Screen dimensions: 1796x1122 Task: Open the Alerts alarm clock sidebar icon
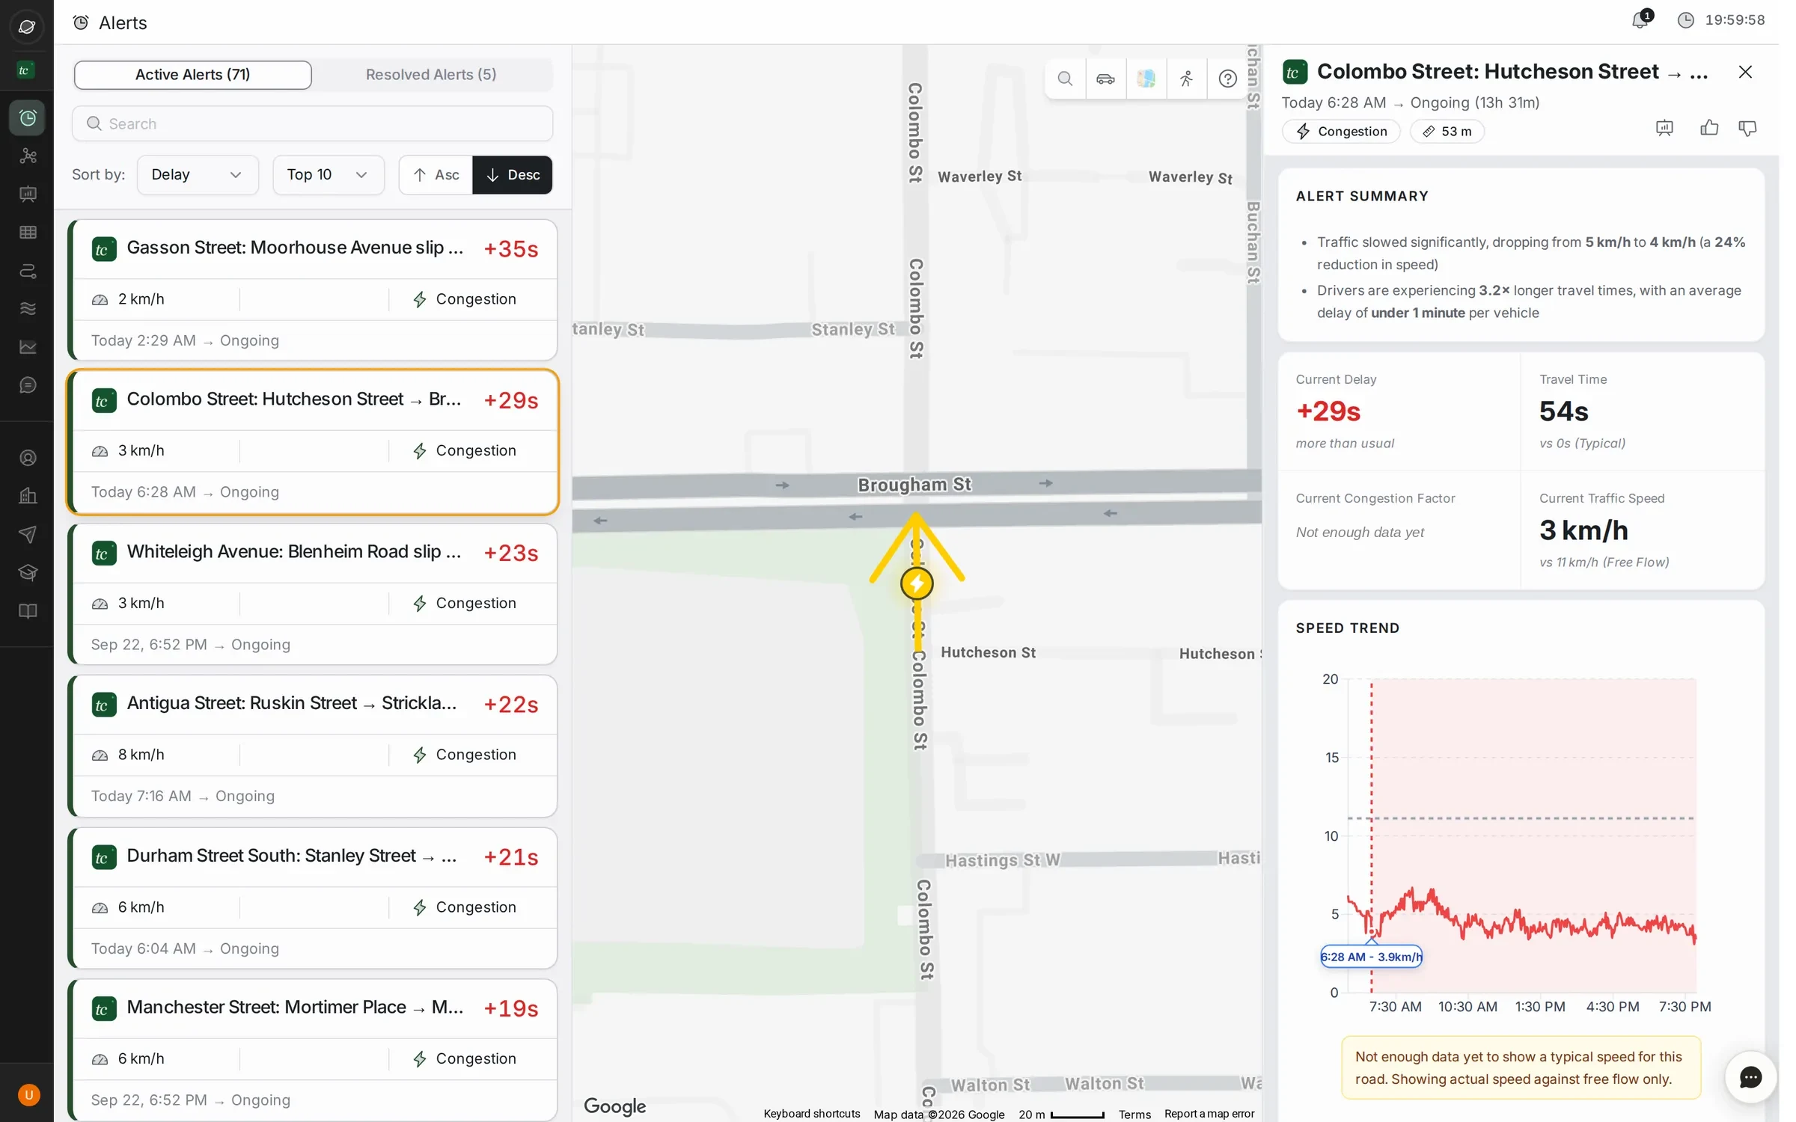pyautogui.click(x=28, y=118)
